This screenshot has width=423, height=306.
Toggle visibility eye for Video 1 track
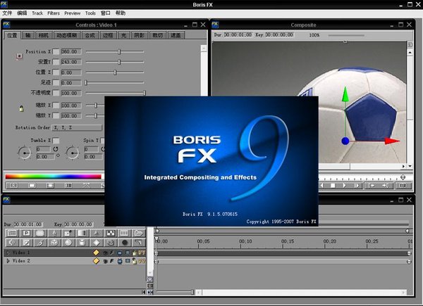tap(105, 253)
